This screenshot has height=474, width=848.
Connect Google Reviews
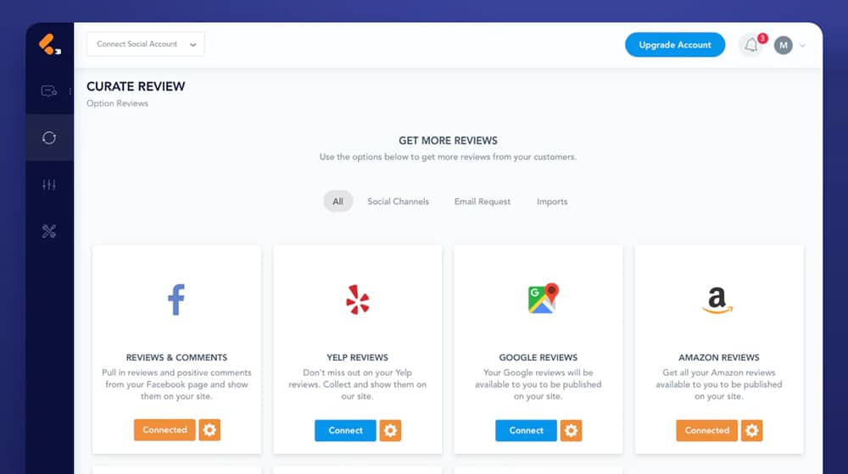(x=527, y=430)
